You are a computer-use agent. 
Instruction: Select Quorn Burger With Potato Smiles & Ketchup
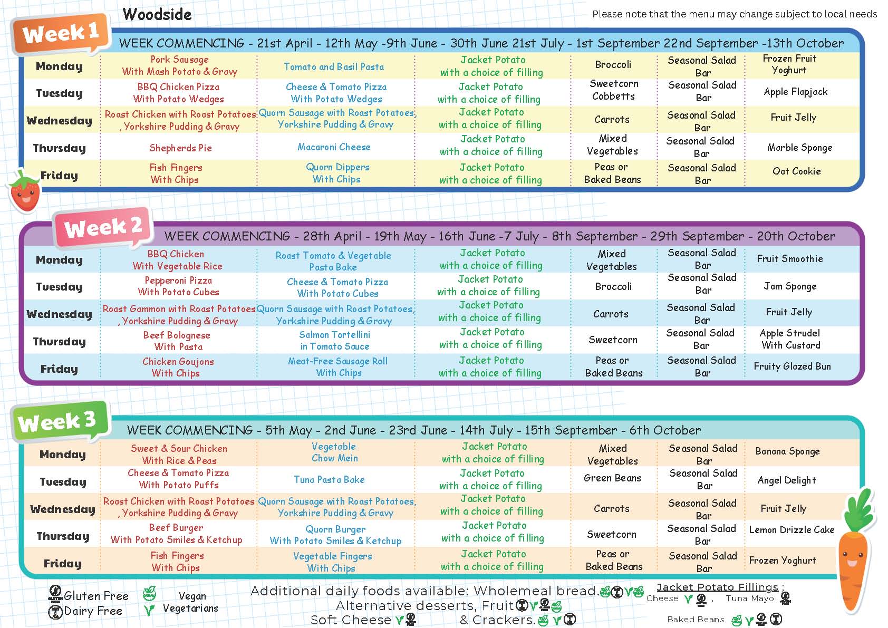coord(335,535)
